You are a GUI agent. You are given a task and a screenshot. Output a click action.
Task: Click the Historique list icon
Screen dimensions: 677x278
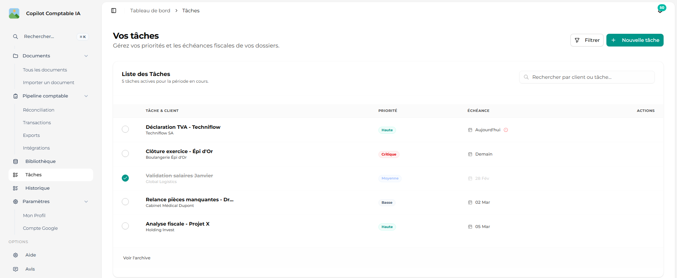tap(16, 188)
